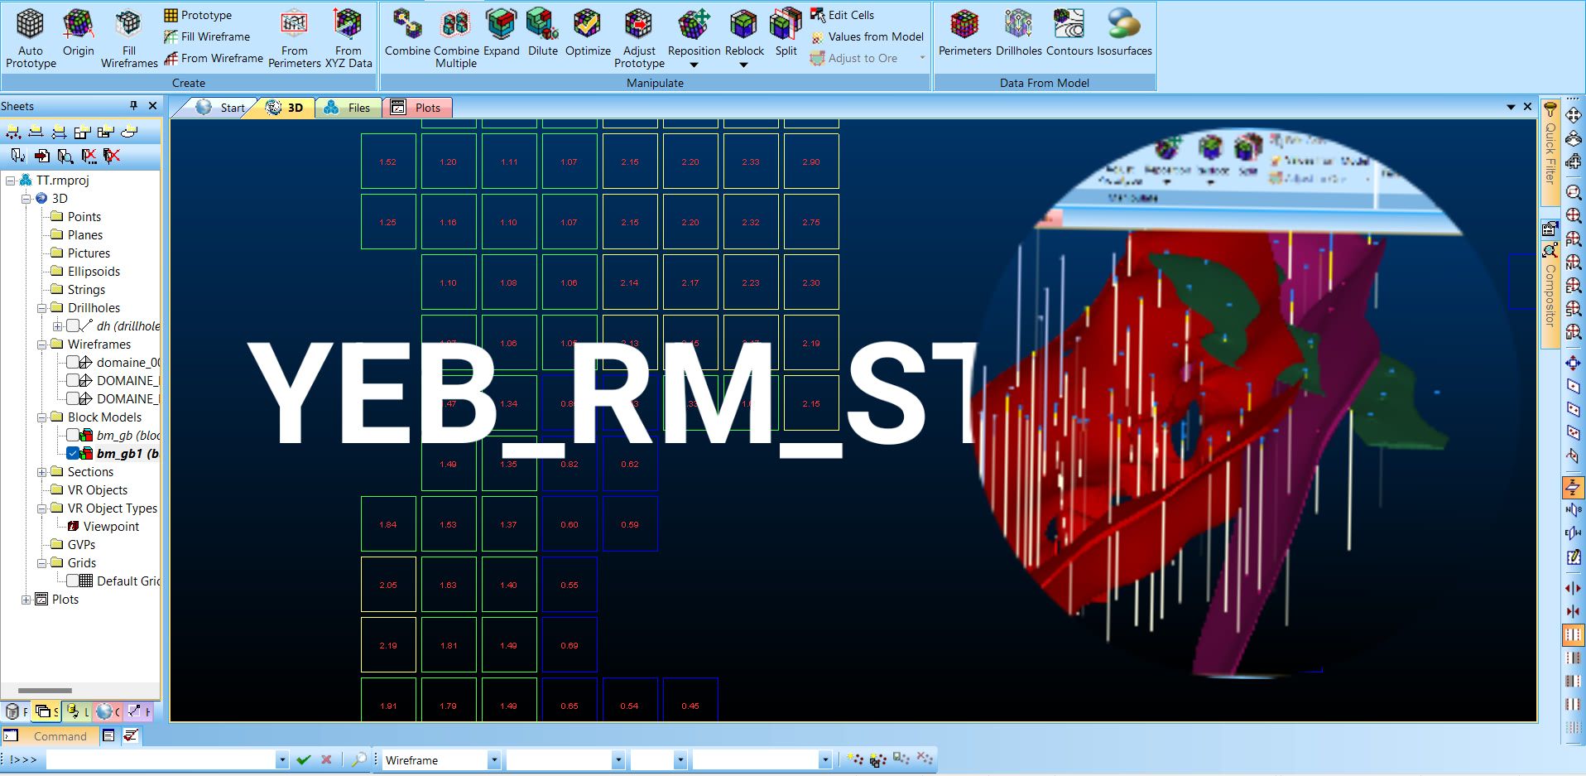Create Drillholes from model
This screenshot has height=776, width=1586.
coord(1018,33)
